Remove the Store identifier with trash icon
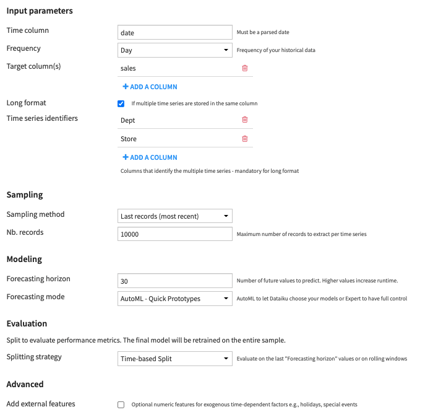 coord(245,139)
